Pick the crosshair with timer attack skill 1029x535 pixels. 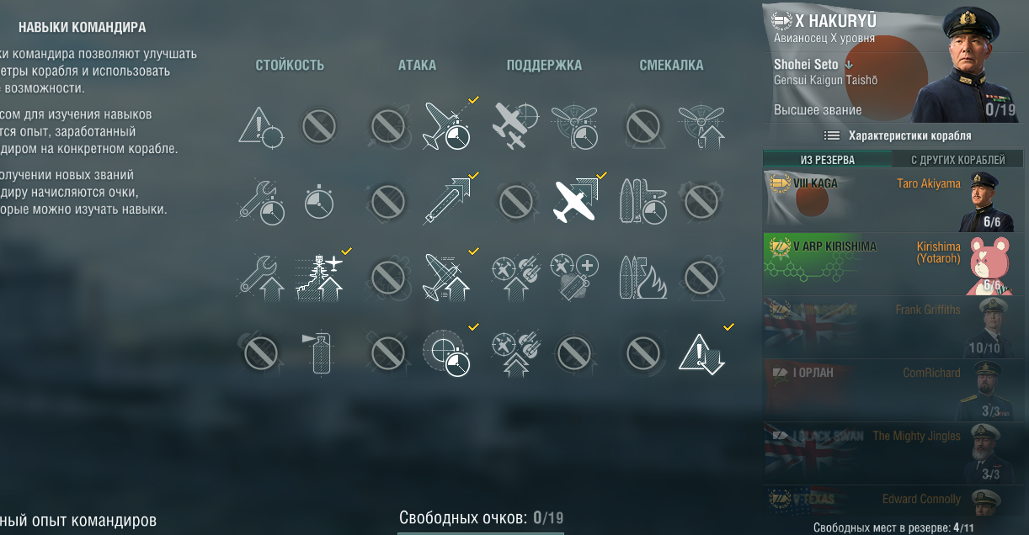tap(445, 352)
